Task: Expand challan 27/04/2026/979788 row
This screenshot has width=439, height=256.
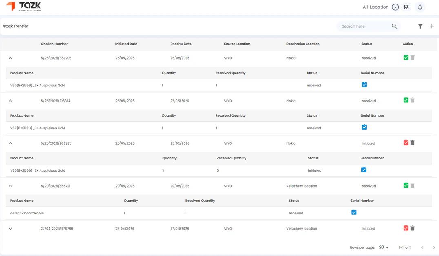Action: [10, 229]
